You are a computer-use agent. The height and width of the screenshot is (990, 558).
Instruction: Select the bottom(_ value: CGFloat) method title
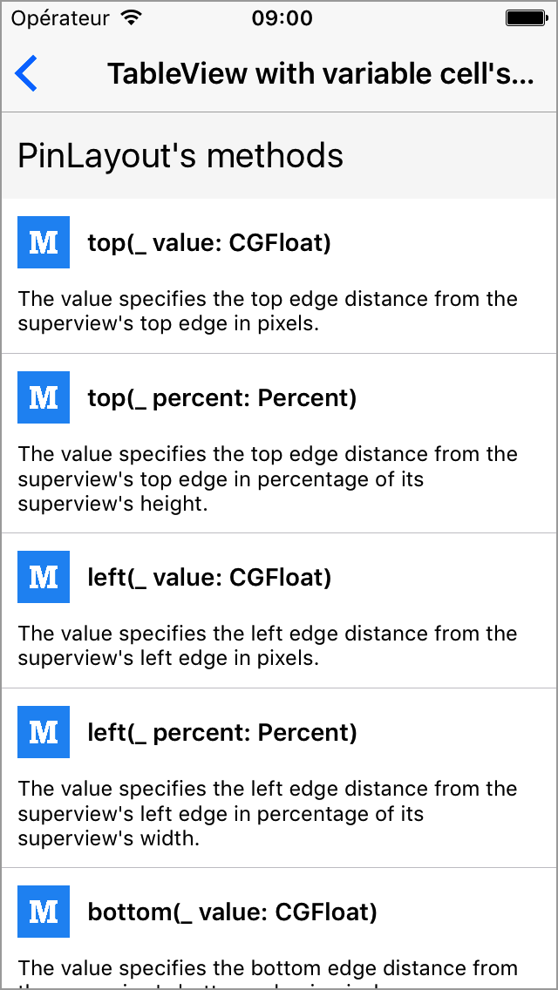[233, 912]
